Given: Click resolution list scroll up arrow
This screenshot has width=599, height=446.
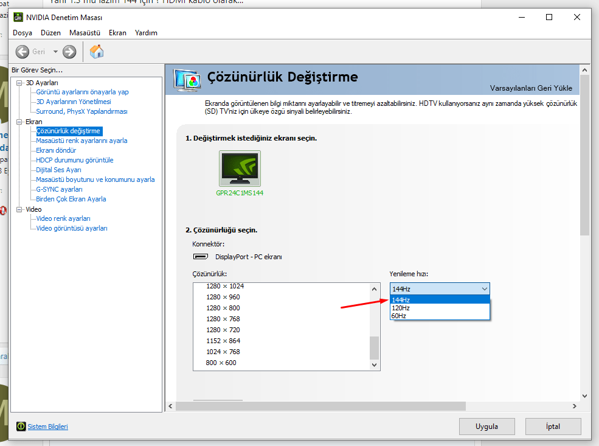Looking at the screenshot, I should [375, 289].
